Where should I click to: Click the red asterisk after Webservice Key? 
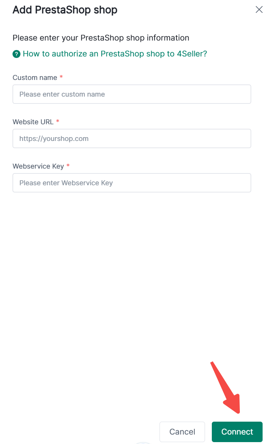68,166
